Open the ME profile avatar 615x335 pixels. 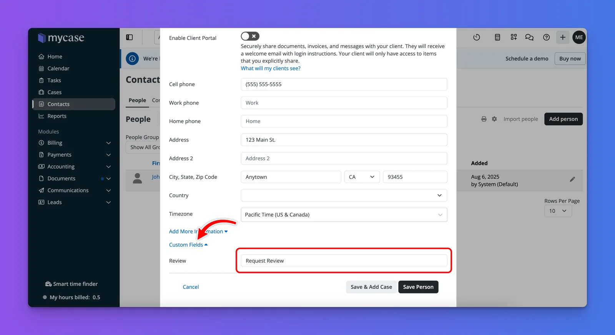coord(579,37)
